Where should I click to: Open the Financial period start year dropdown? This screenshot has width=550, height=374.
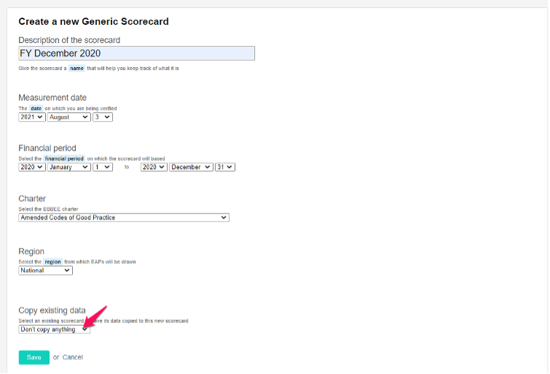[32, 167]
